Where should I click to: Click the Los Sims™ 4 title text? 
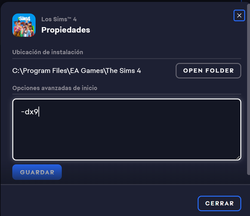tap(59, 19)
